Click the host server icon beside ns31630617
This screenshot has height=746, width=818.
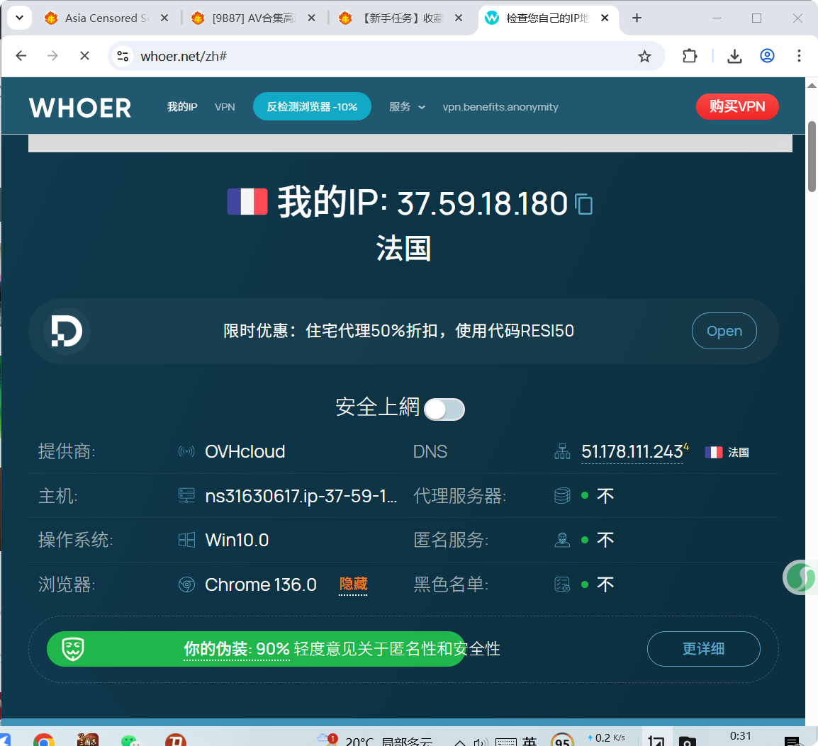186,496
